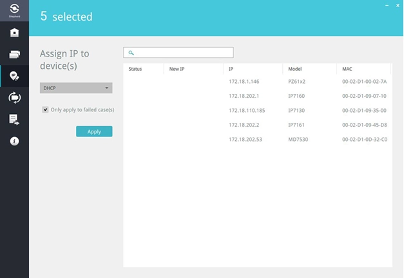Screen dimensions: 404x278
Task: Click the Shepherd logo icon
Action: (x=14, y=10)
